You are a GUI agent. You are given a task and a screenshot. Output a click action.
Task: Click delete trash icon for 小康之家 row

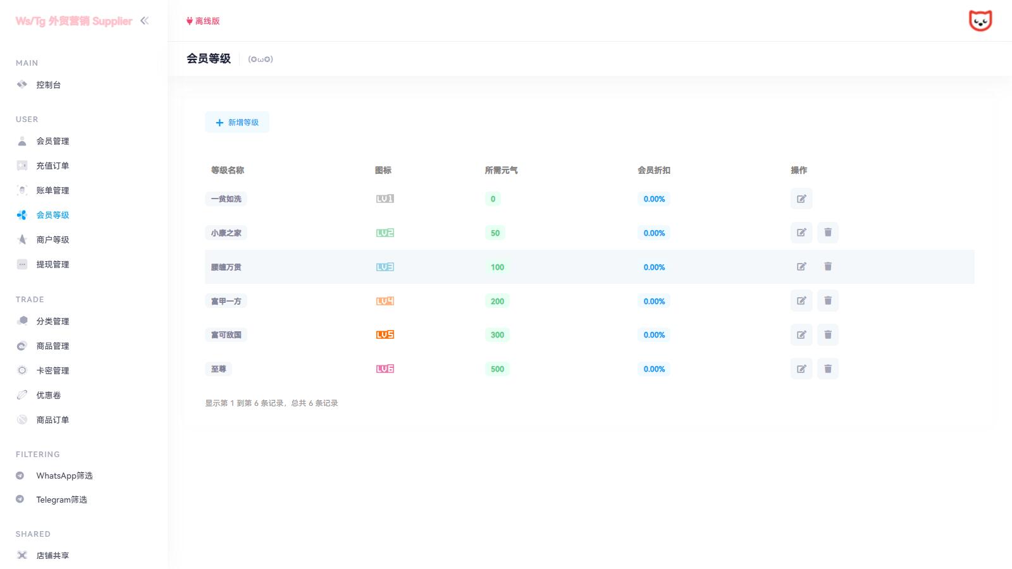coord(827,233)
